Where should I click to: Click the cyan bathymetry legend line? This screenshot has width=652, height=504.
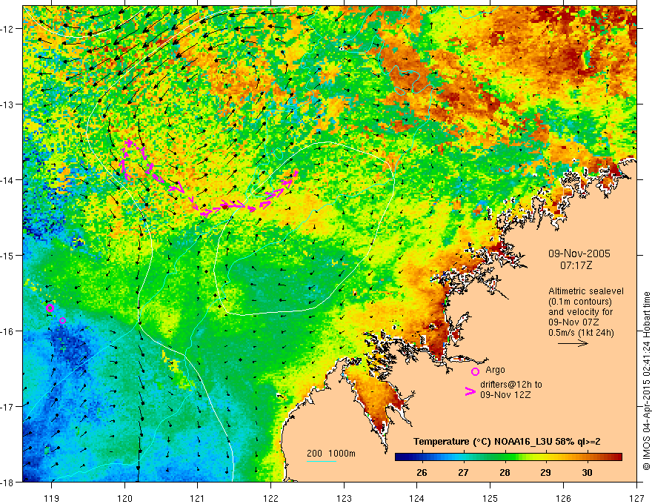tap(322, 461)
